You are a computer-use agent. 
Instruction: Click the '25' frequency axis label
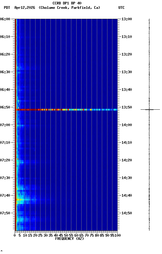[x=40, y=235]
